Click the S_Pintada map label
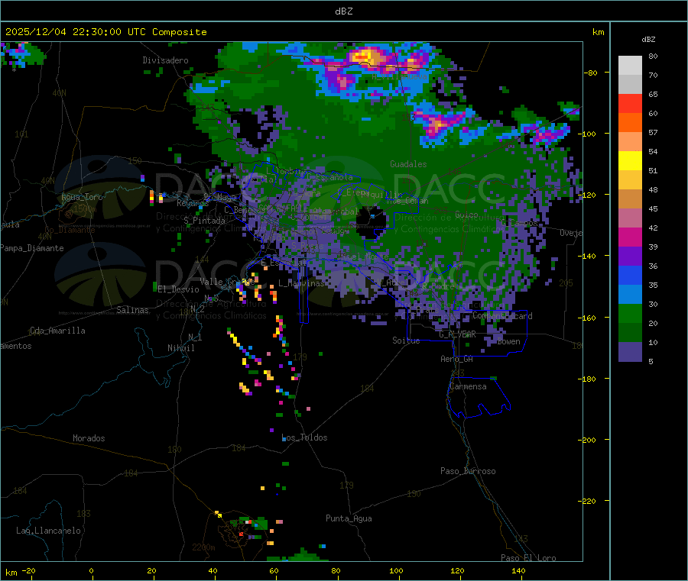This screenshot has width=688, height=581. tap(204, 221)
